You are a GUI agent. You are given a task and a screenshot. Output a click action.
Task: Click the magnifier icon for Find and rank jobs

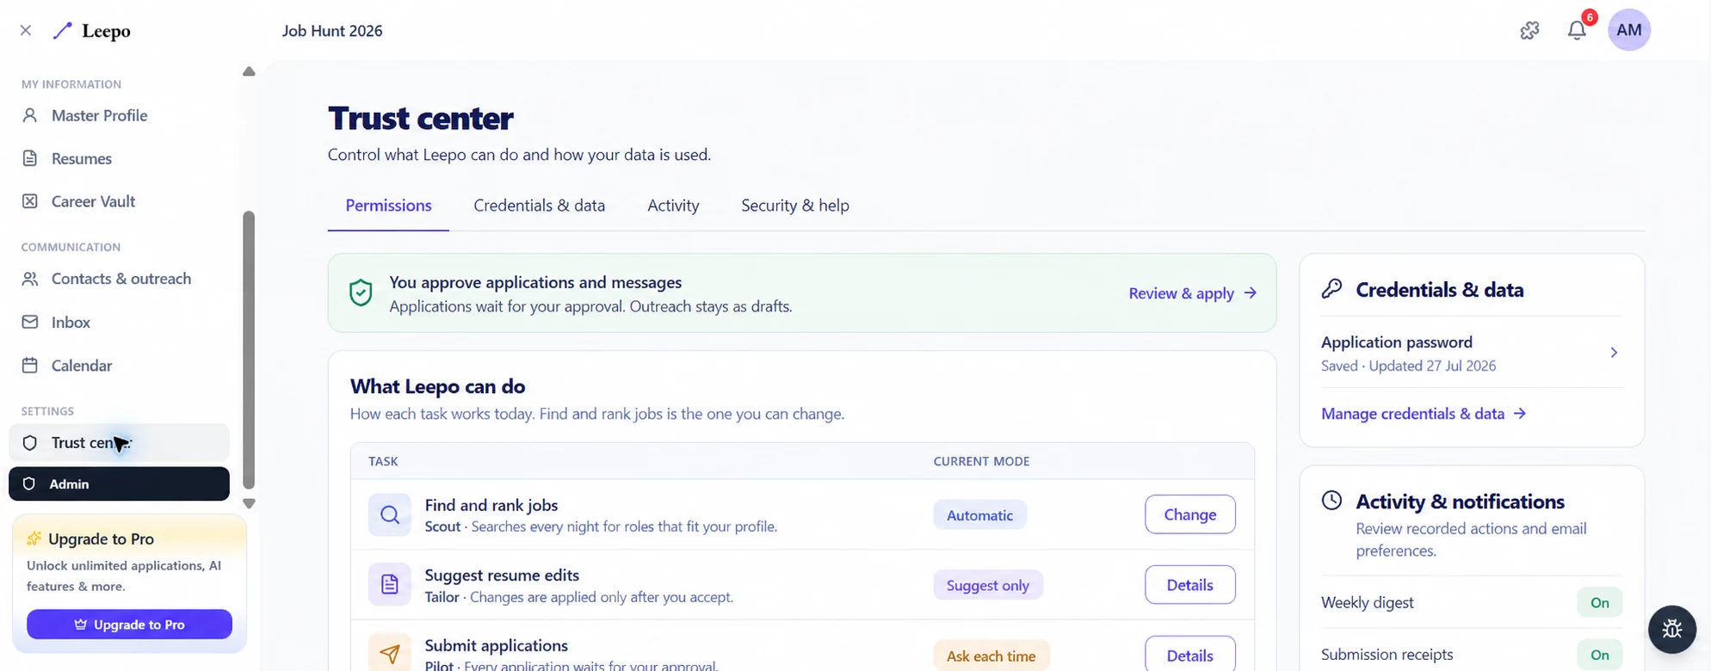390,514
